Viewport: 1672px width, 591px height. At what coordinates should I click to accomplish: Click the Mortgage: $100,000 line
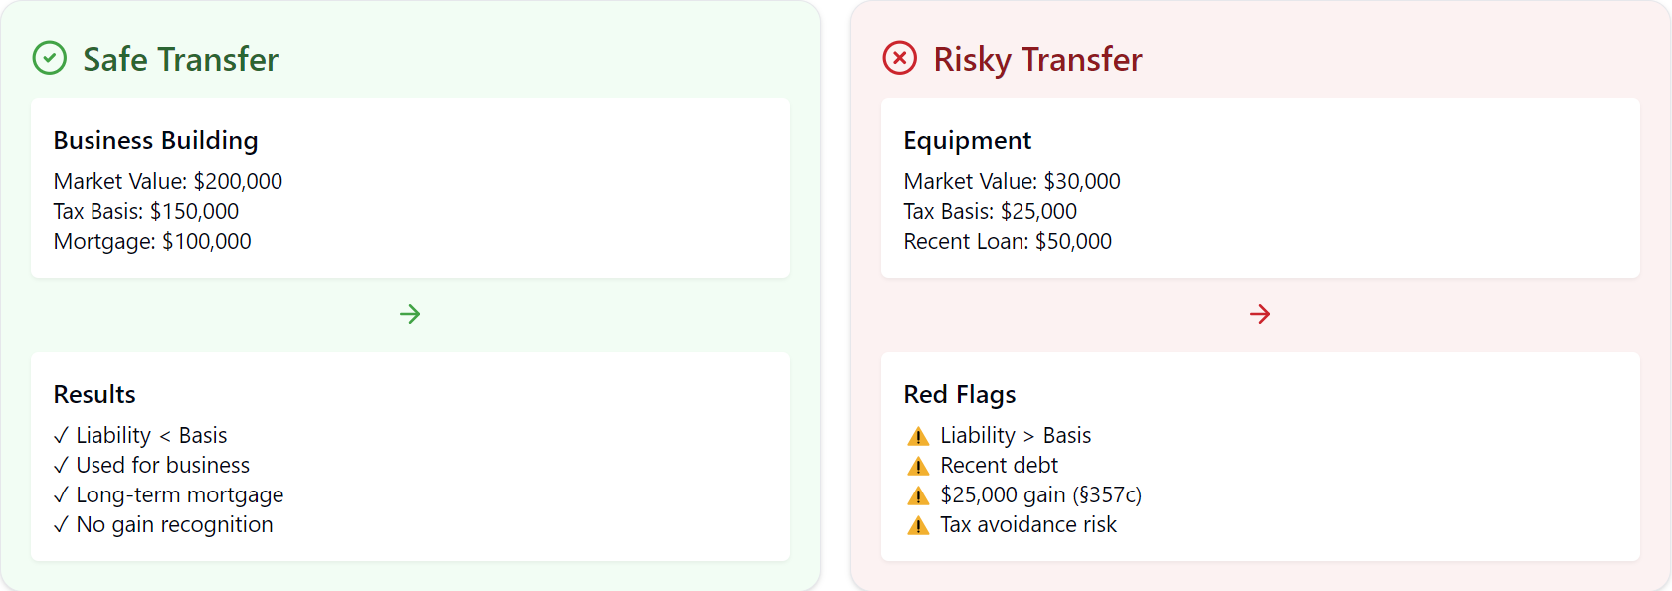click(152, 241)
